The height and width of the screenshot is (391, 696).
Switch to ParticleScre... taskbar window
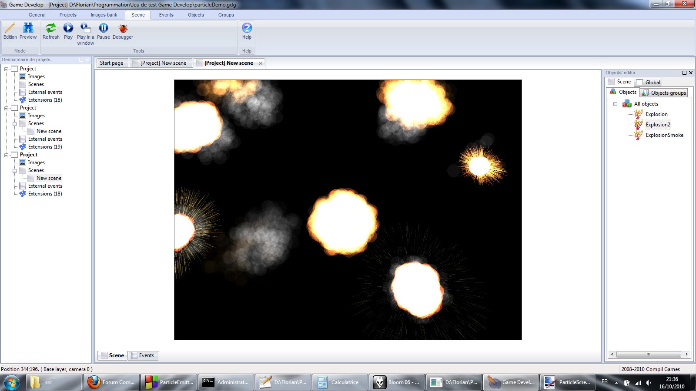tap(568, 382)
